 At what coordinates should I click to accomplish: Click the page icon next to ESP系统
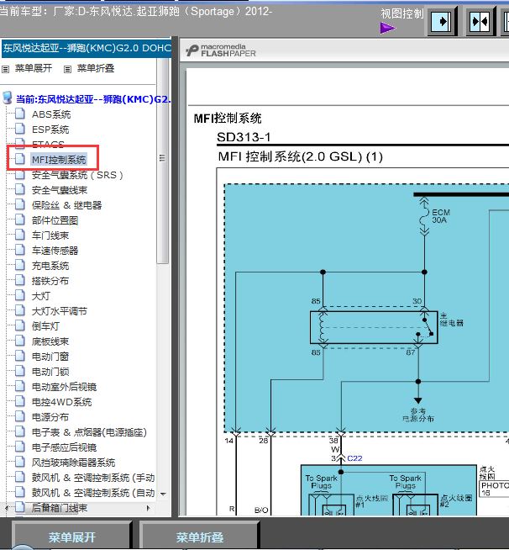(x=20, y=129)
